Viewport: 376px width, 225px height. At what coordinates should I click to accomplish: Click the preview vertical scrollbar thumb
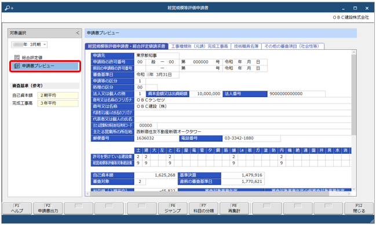click(354, 94)
